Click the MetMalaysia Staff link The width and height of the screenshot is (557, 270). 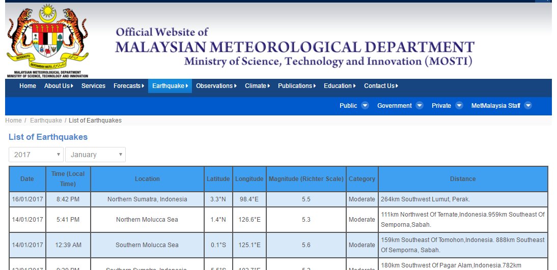496,106
